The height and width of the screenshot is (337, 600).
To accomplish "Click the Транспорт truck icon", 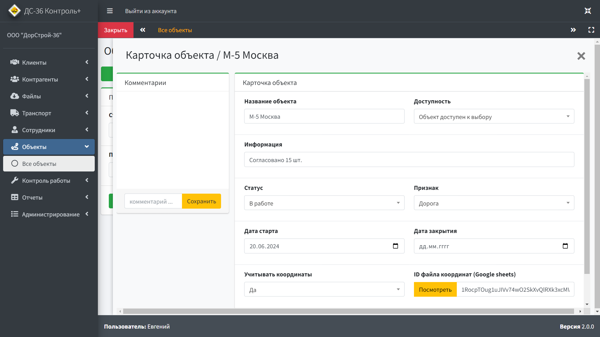I will (x=15, y=113).
